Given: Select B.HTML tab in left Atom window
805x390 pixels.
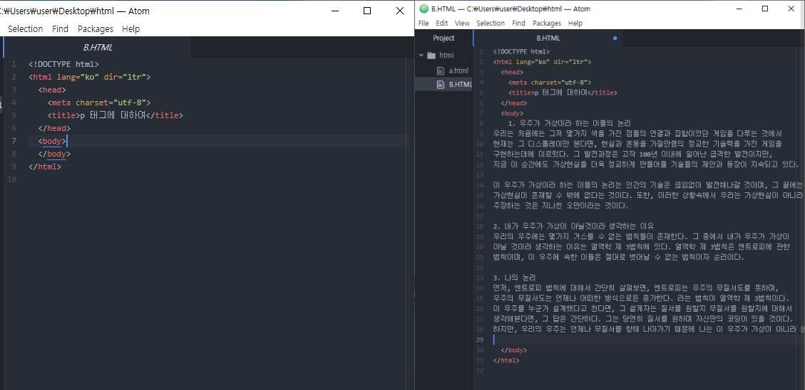Looking at the screenshot, I should [98, 47].
